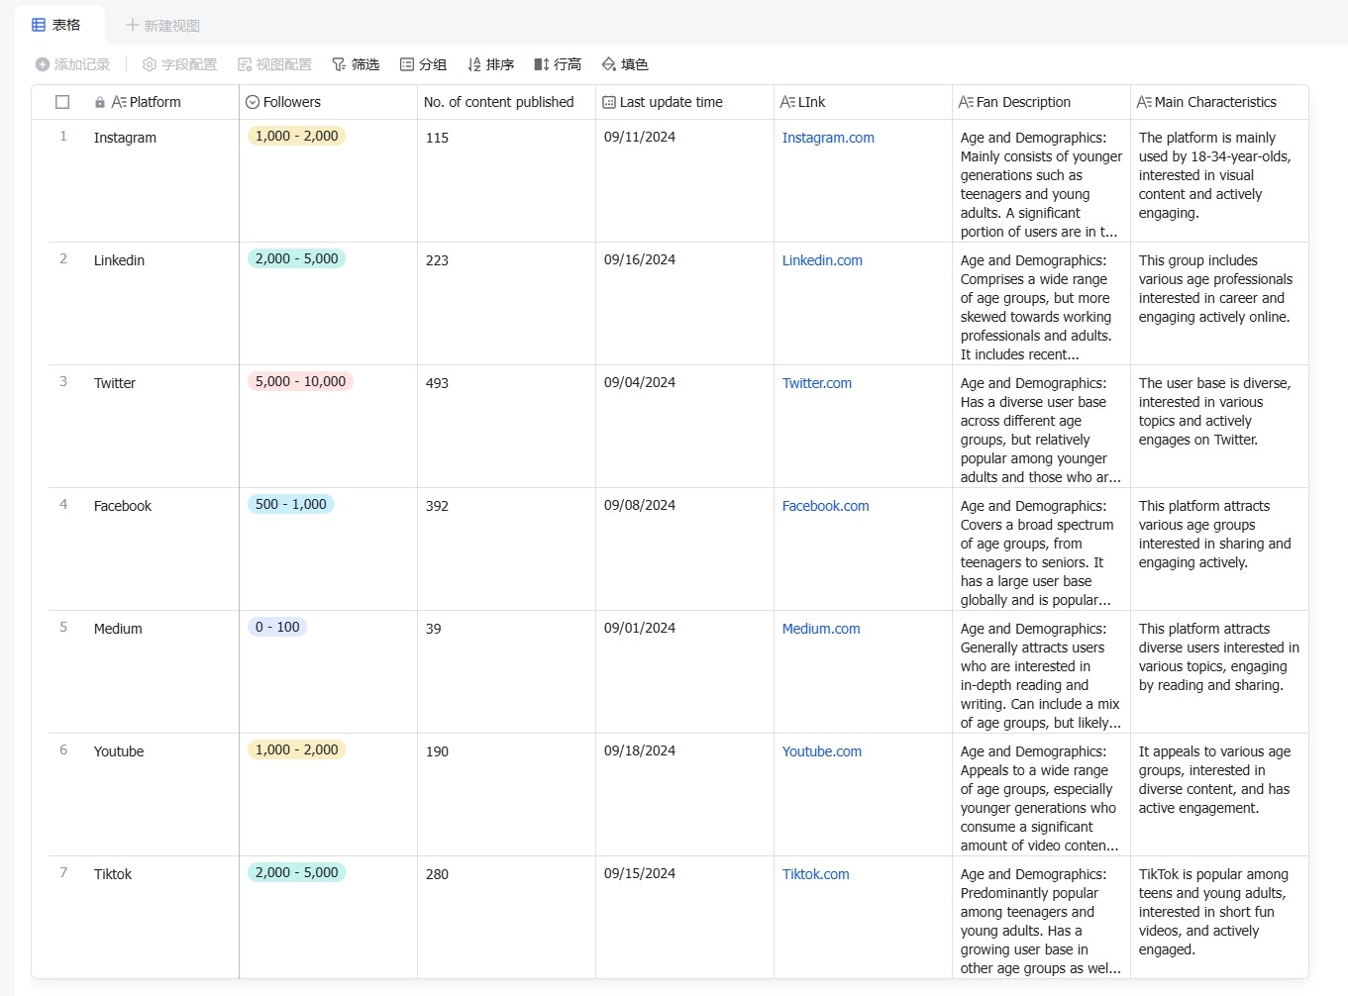
Task: Click the 排序 sort tool
Action: coord(490,64)
